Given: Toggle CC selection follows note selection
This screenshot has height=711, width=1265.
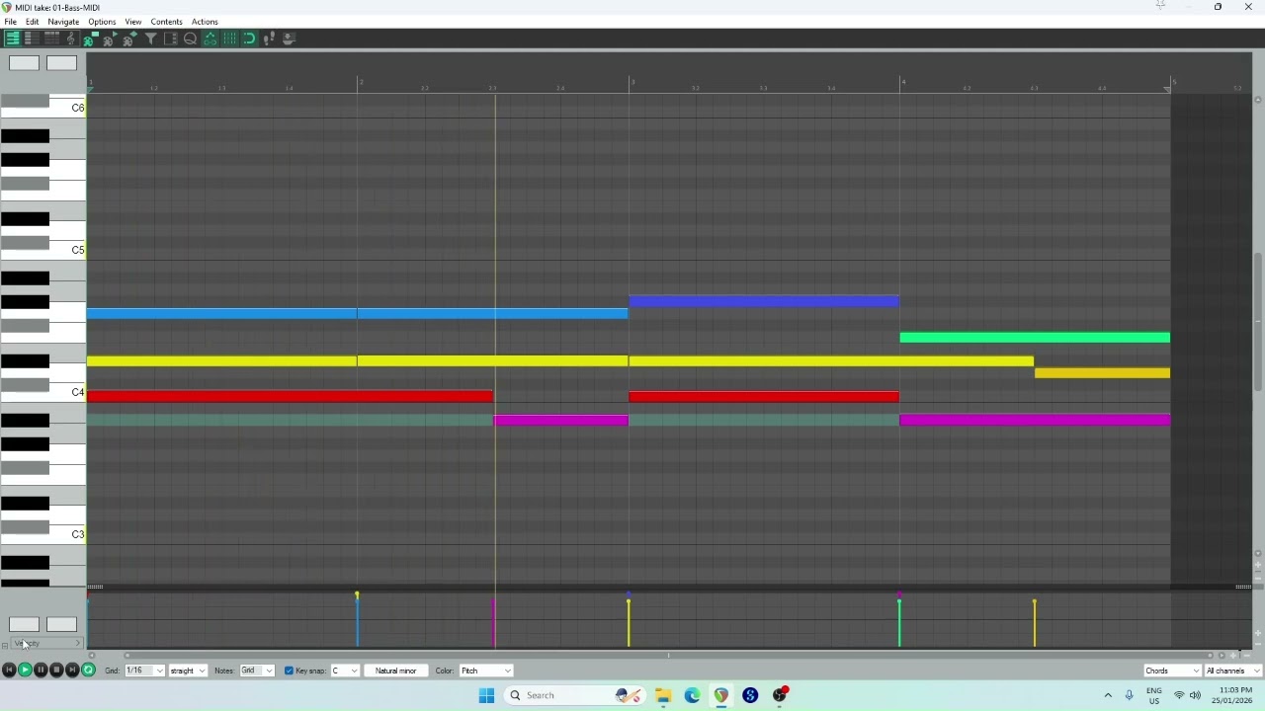Looking at the screenshot, I should (x=210, y=39).
